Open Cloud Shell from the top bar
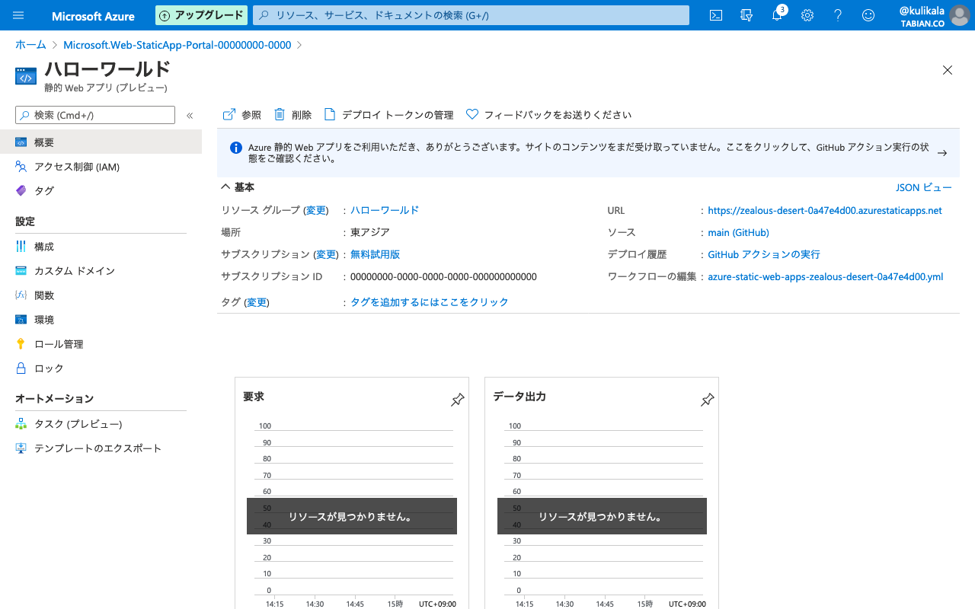 click(716, 15)
